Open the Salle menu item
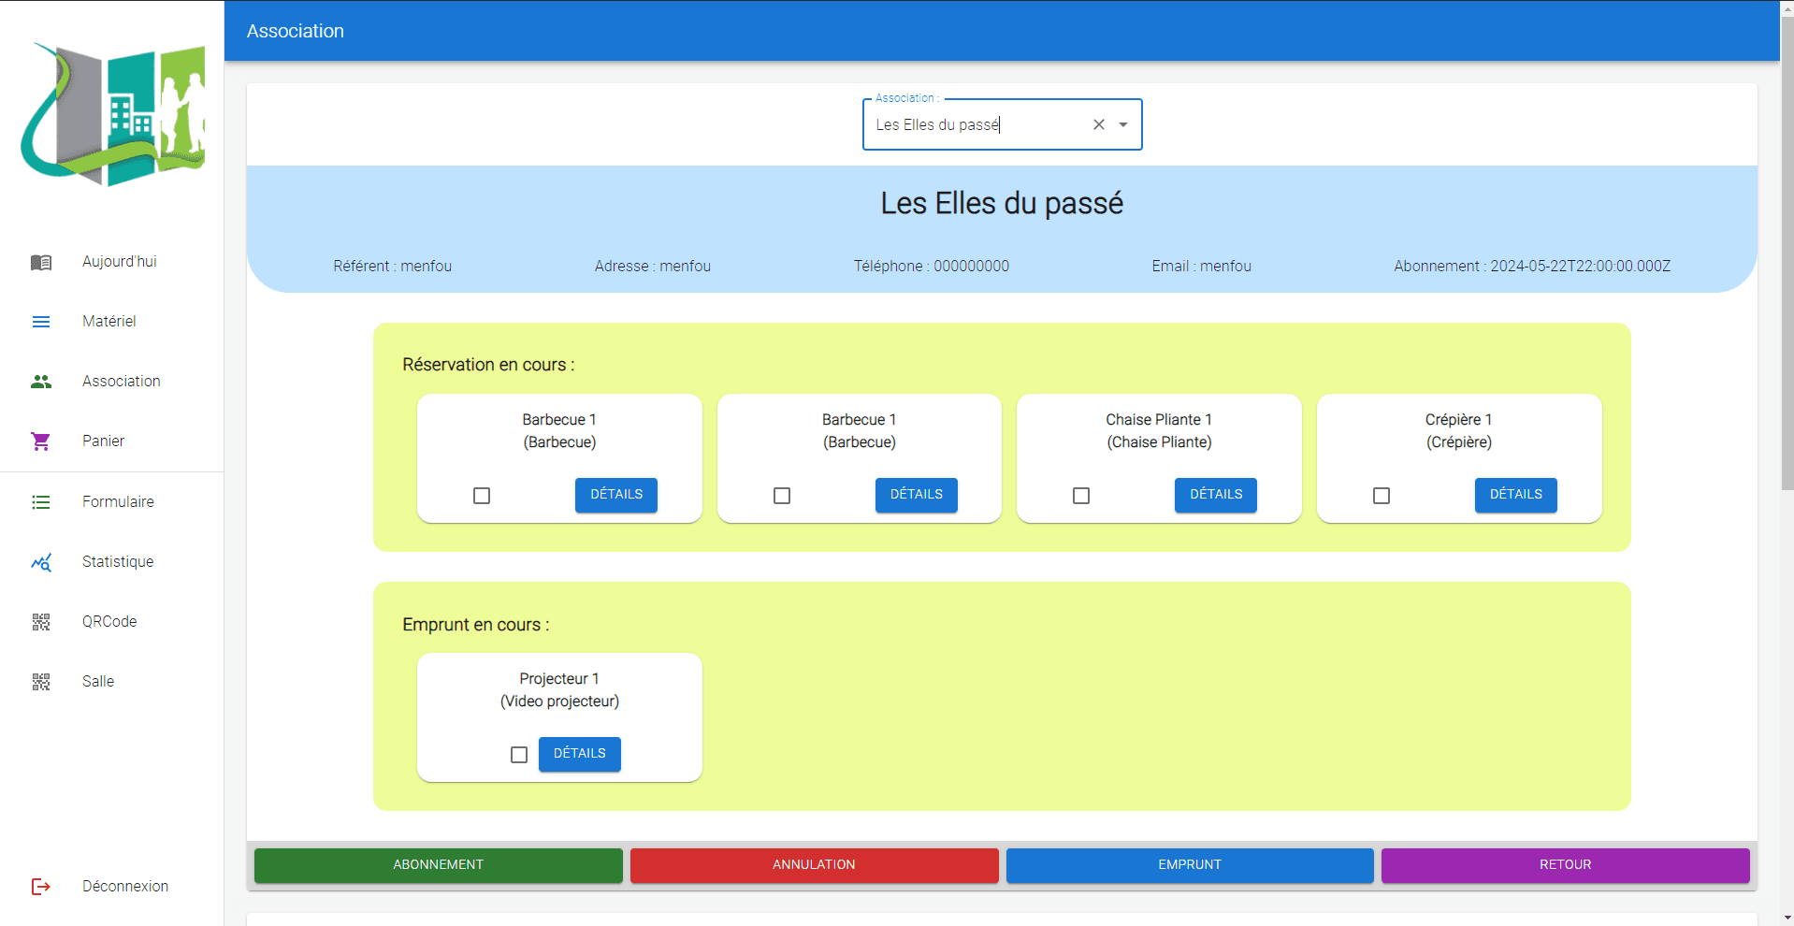This screenshot has height=926, width=1794. click(98, 682)
